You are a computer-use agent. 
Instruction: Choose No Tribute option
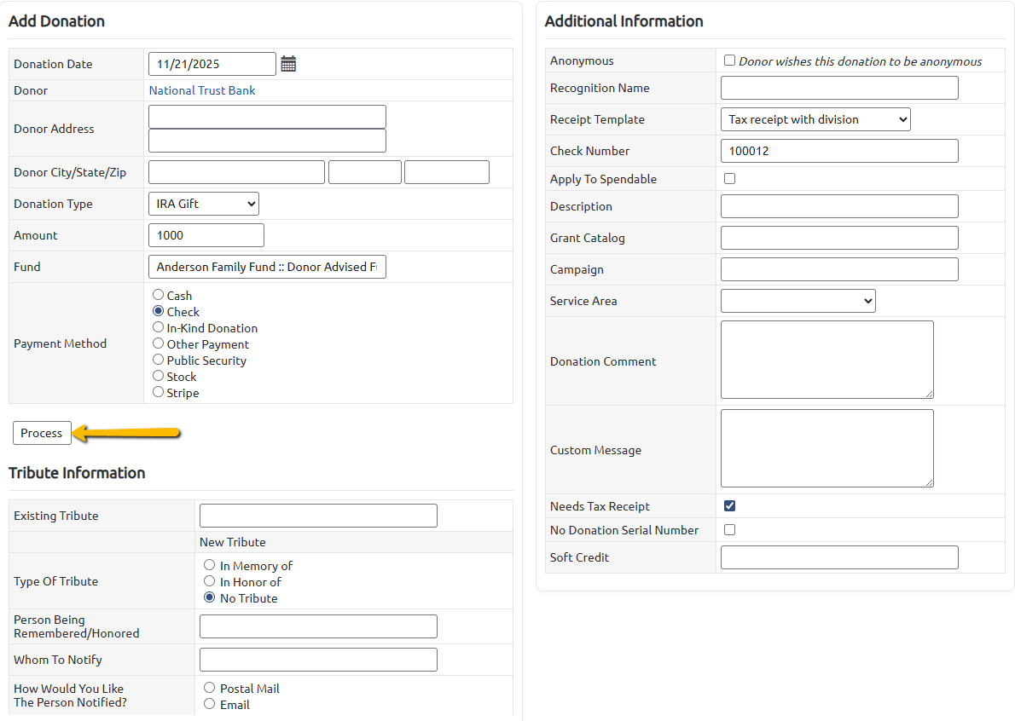(209, 597)
